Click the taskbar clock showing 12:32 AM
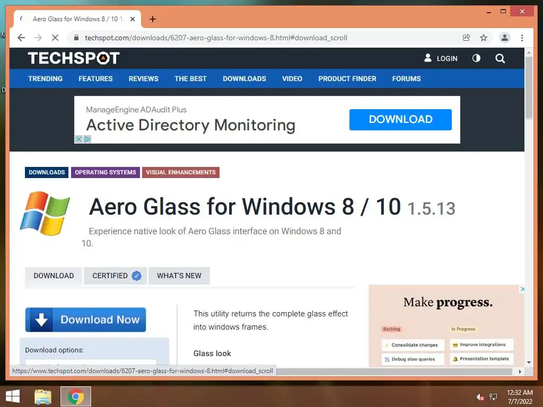Viewport: 543px width, 407px height. (x=520, y=397)
